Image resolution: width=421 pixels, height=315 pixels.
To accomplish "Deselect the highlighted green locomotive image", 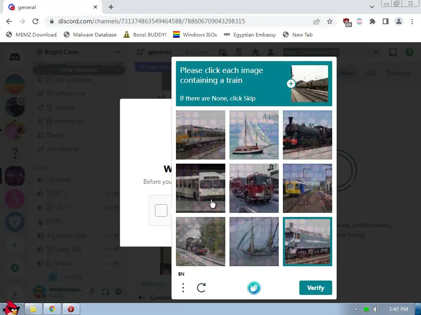I will (308, 241).
